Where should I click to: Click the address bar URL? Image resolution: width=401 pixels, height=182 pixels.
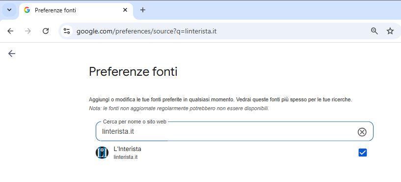[147, 31]
